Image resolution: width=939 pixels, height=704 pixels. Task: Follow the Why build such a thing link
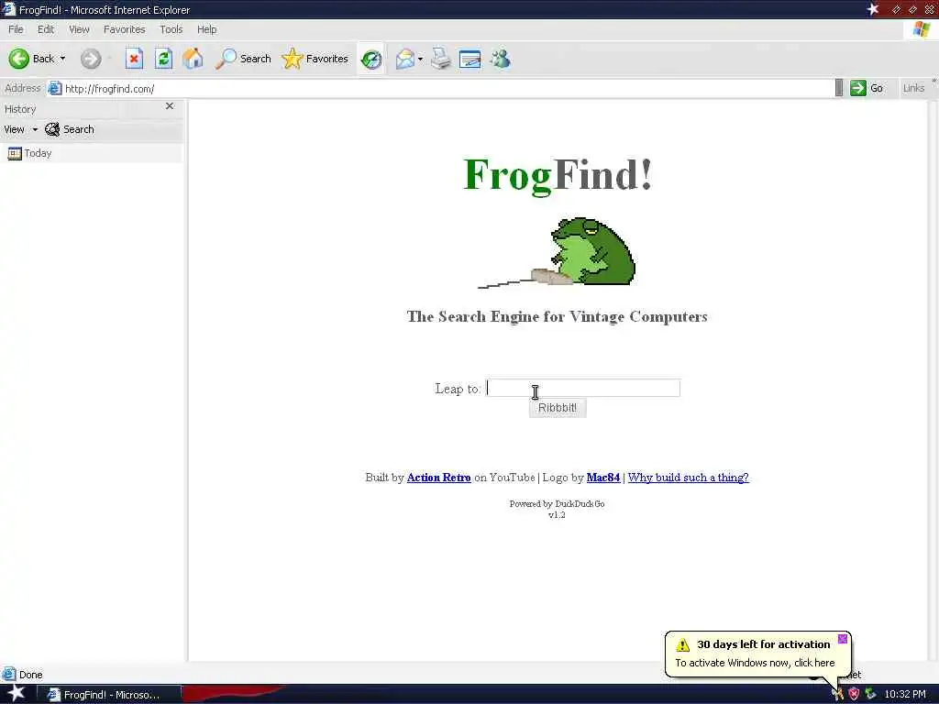(688, 477)
